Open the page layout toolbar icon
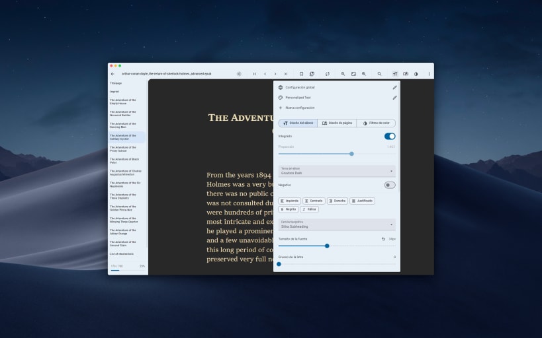 (x=406, y=74)
